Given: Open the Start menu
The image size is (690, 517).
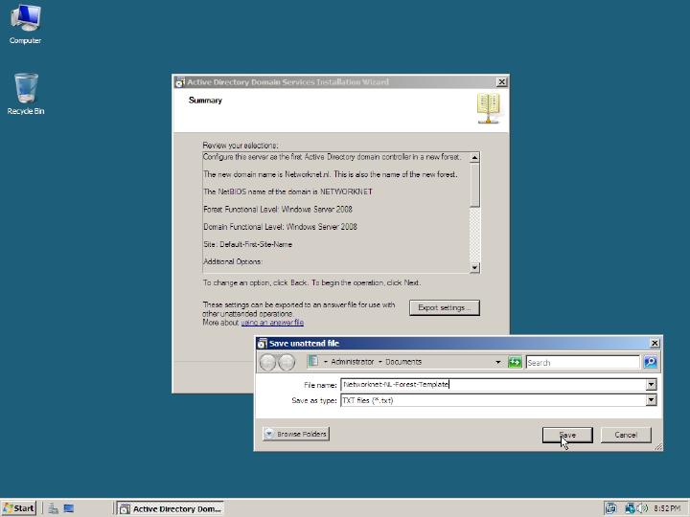Looking at the screenshot, I should click(19, 508).
